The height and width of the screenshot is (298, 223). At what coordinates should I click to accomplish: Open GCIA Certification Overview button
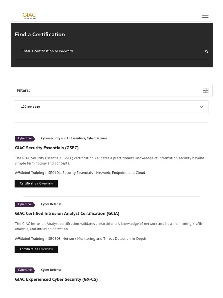tap(36, 249)
